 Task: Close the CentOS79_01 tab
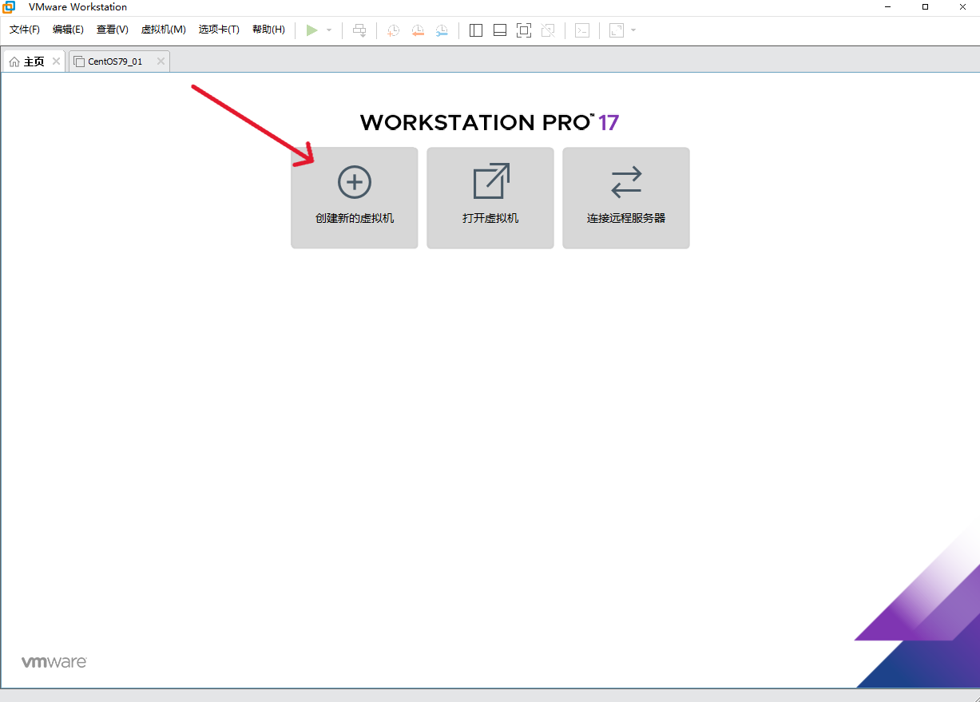(x=161, y=61)
